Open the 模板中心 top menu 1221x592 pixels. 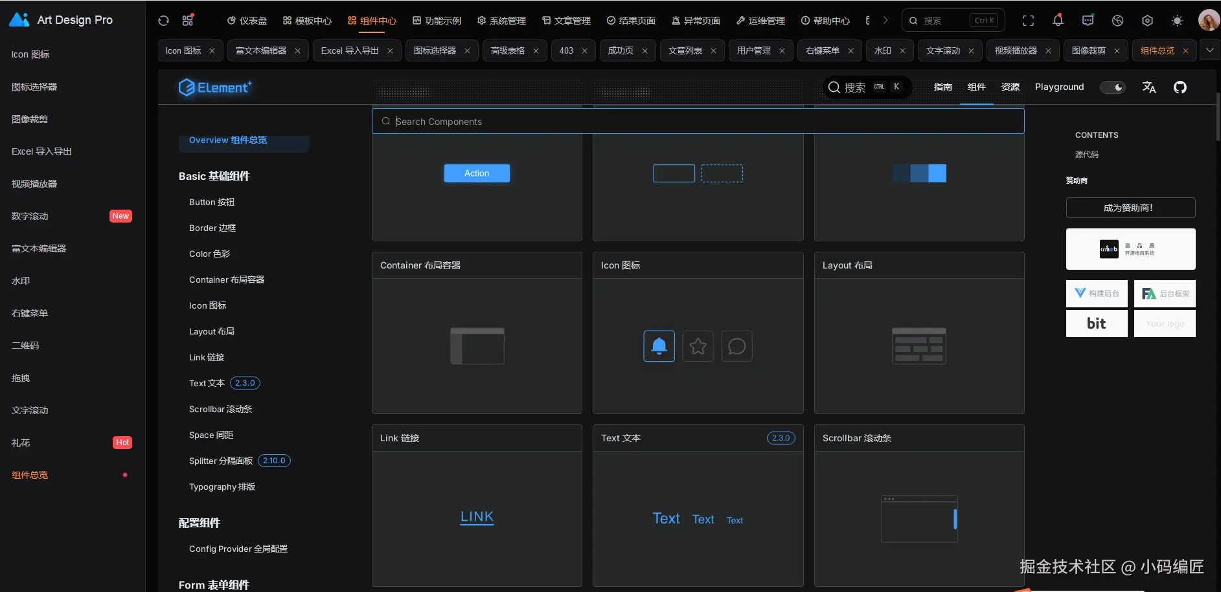click(307, 21)
